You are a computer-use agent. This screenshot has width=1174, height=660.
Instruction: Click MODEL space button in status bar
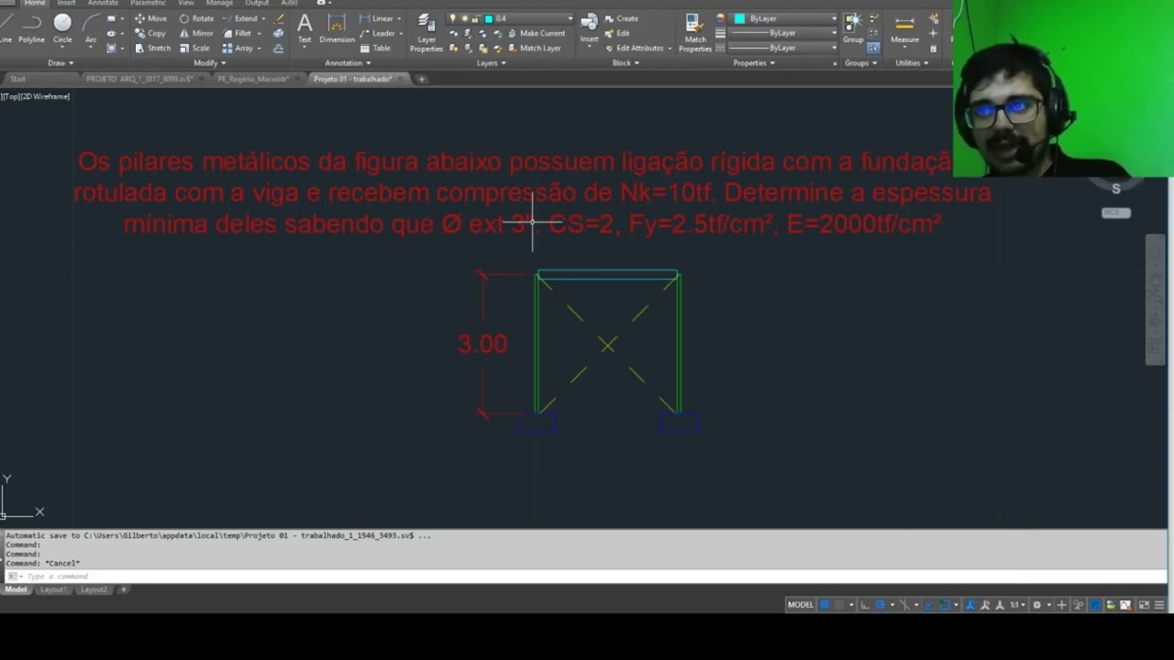(x=801, y=605)
